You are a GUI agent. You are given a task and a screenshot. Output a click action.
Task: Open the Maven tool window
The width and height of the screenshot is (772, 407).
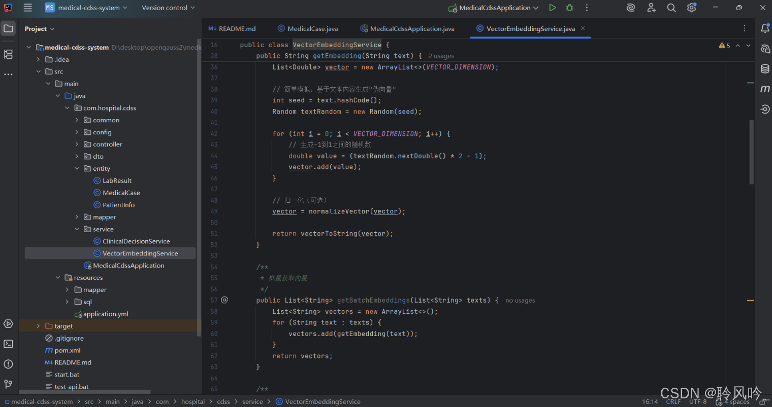coord(765,89)
